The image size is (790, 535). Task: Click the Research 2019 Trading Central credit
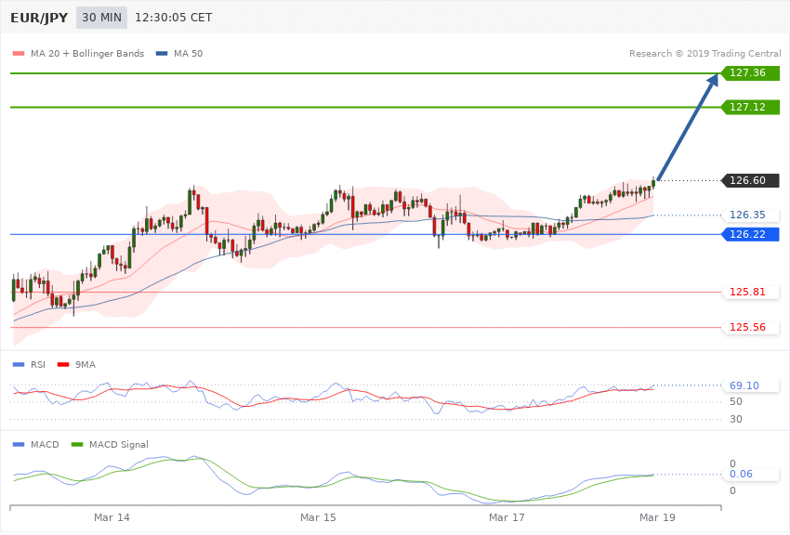coord(704,53)
